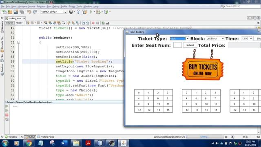Click the running task progress bar
This screenshot has width=261, height=147.
205,137
